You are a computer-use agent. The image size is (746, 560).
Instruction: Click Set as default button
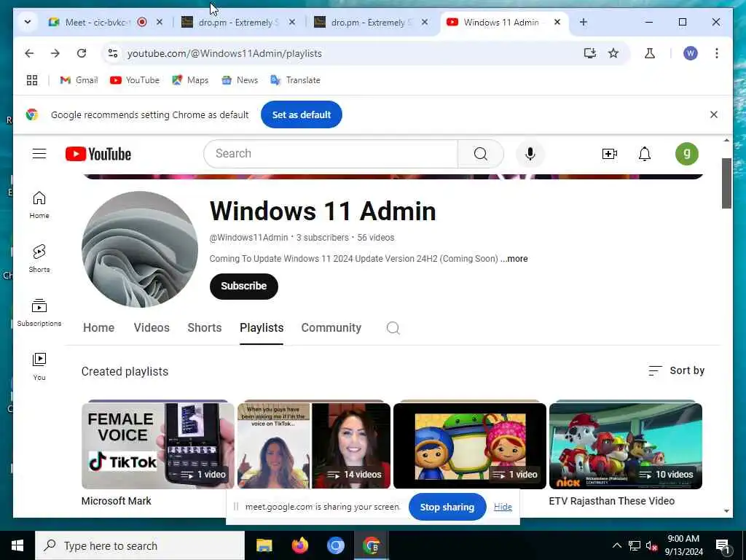pyautogui.click(x=301, y=114)
